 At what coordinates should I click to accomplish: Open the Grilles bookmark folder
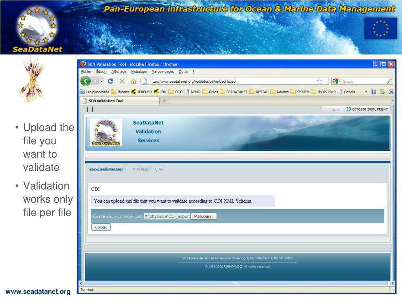point(210,92)
